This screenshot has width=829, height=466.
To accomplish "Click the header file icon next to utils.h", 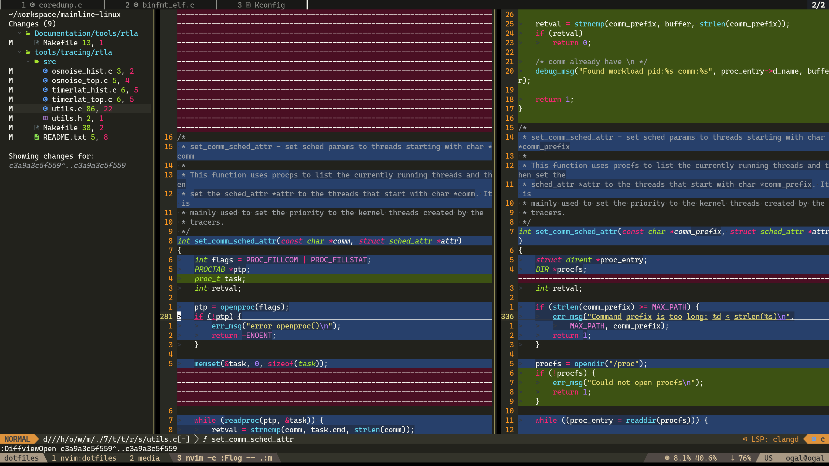I will [45, 118].
